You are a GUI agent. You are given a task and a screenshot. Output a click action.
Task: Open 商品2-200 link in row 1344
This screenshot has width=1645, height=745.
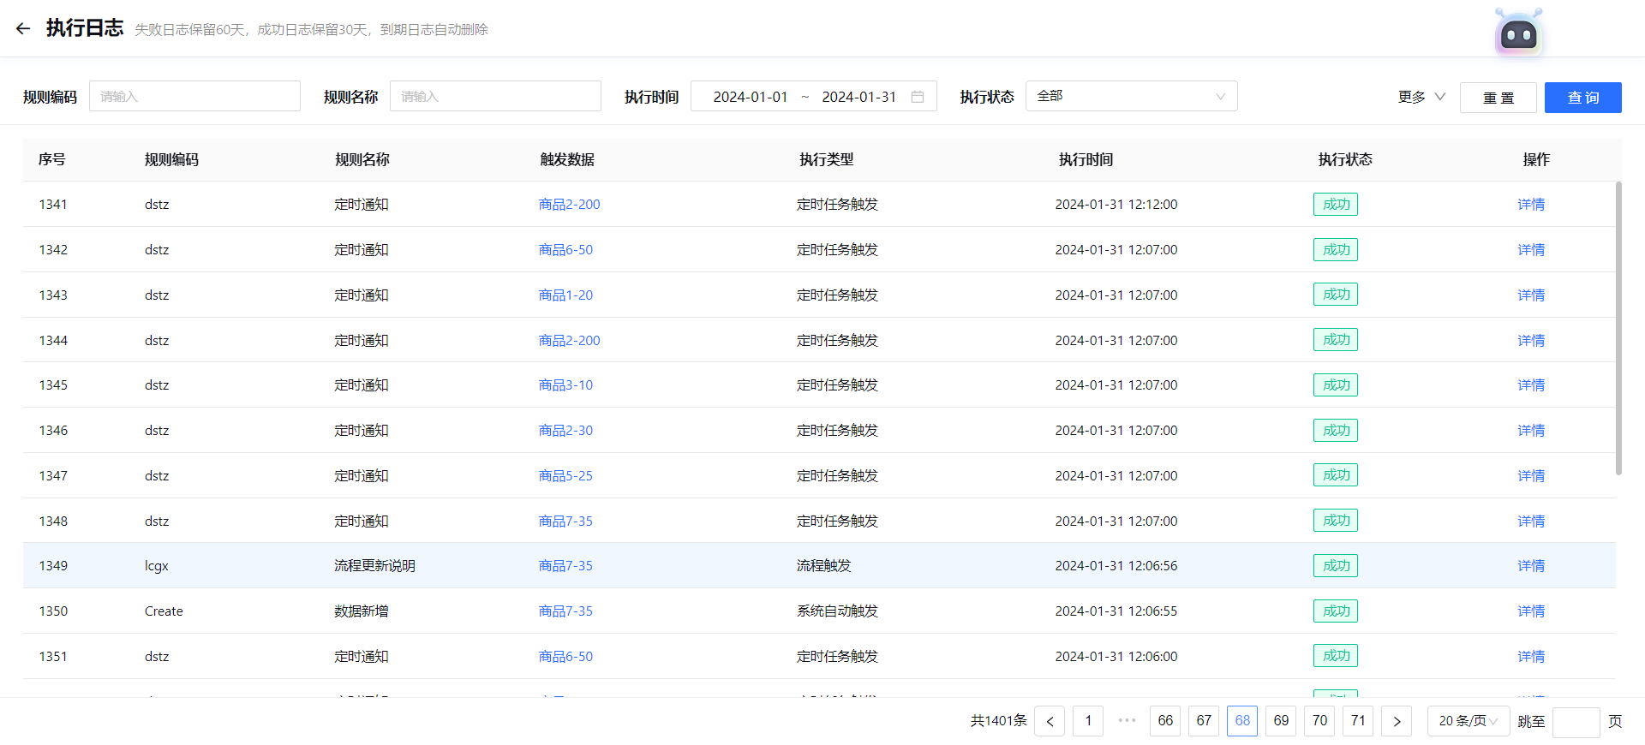click(x=569, y=340)
